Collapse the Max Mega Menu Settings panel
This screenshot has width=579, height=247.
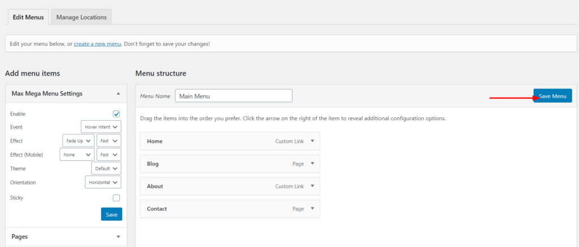[x=118, y=93]
